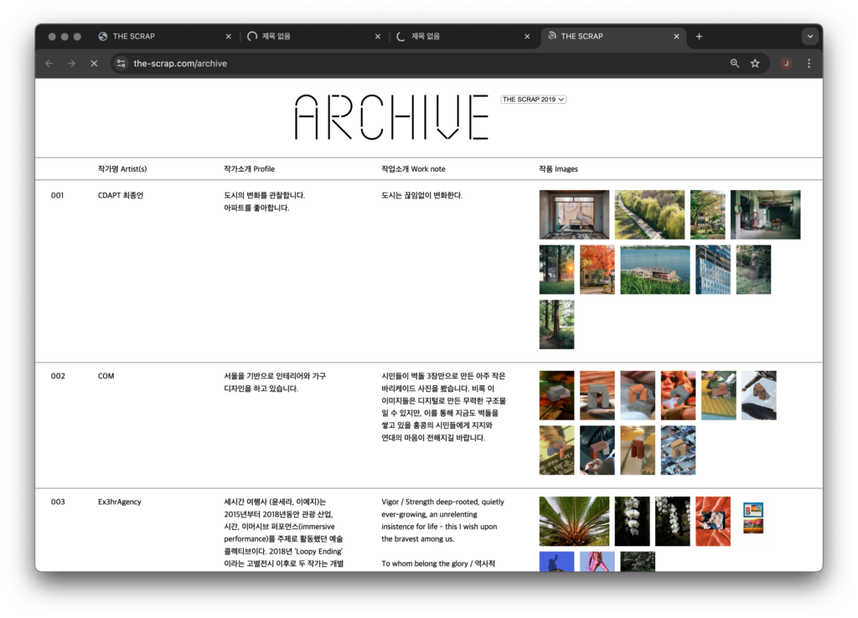Screen dimensions: 858x618
Task: Click the stop loading button in toolbar
Action: coord(94,64)
